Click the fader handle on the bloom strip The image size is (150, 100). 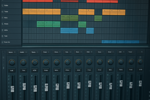13,89
